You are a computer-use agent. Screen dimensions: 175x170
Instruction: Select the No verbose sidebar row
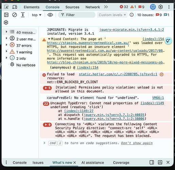click(x=23, y=65)
